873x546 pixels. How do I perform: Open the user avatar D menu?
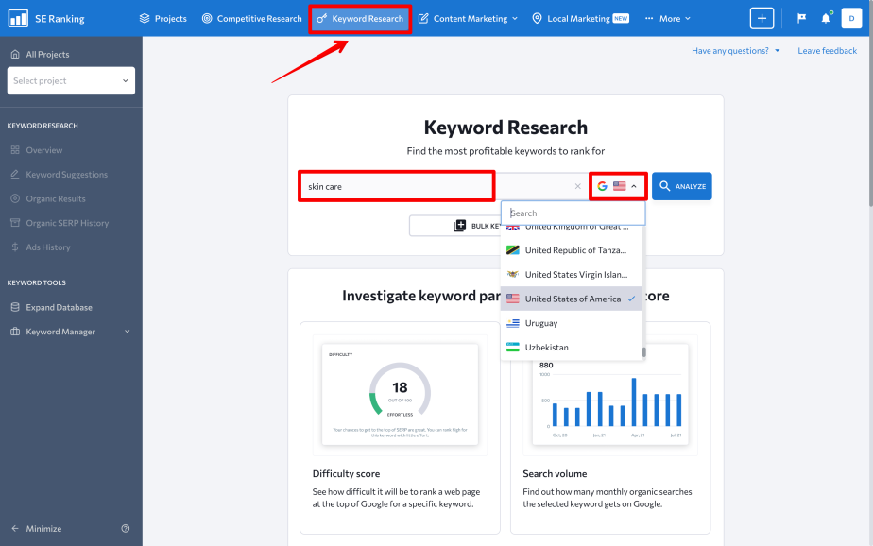point(851,18)
